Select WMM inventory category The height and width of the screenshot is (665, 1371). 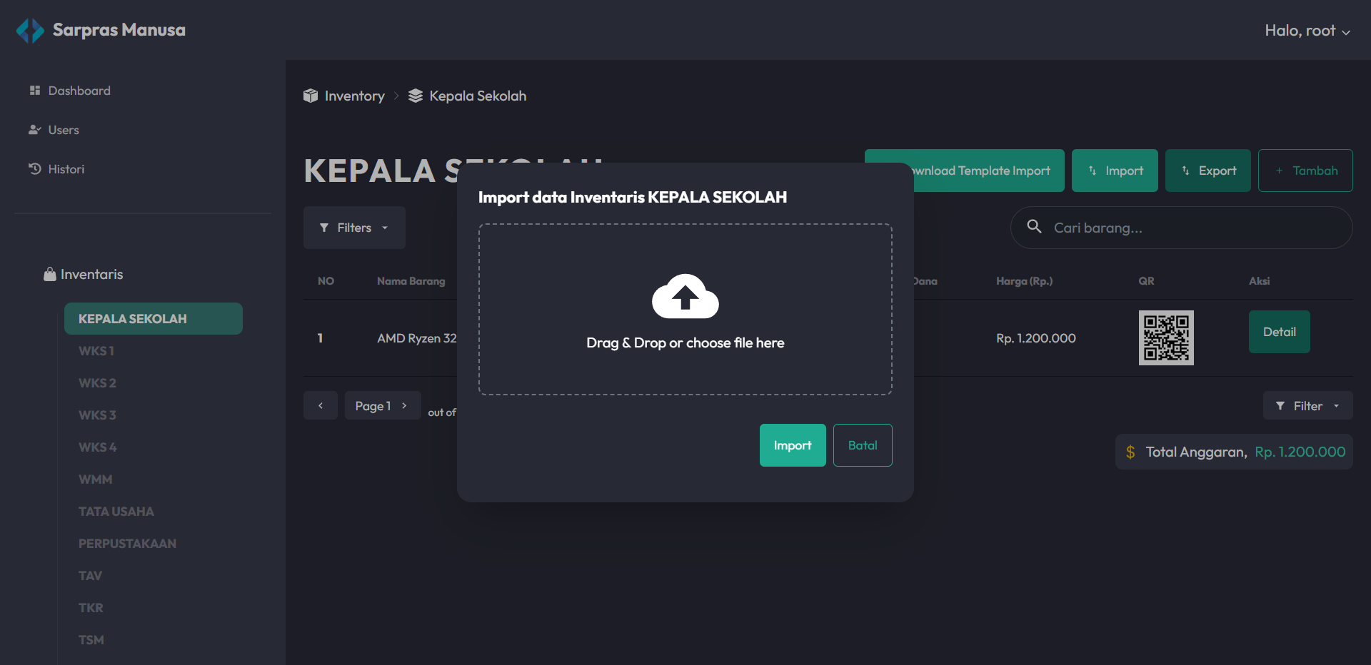coord(96,479)
